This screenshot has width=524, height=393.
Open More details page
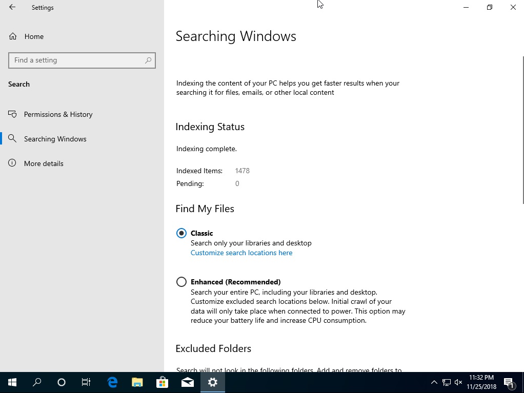(x=82, y=163)
